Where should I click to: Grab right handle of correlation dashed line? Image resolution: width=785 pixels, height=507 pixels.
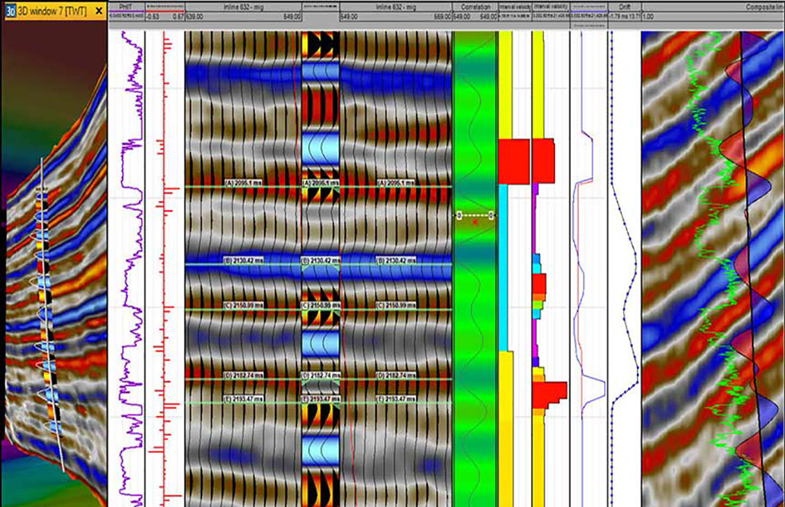tap(491, 216)
